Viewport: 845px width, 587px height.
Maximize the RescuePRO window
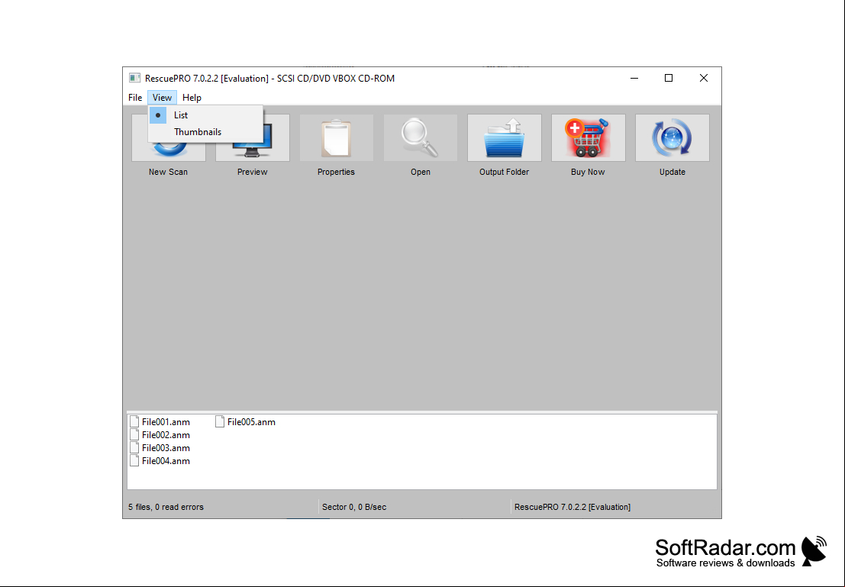[669, 78]
